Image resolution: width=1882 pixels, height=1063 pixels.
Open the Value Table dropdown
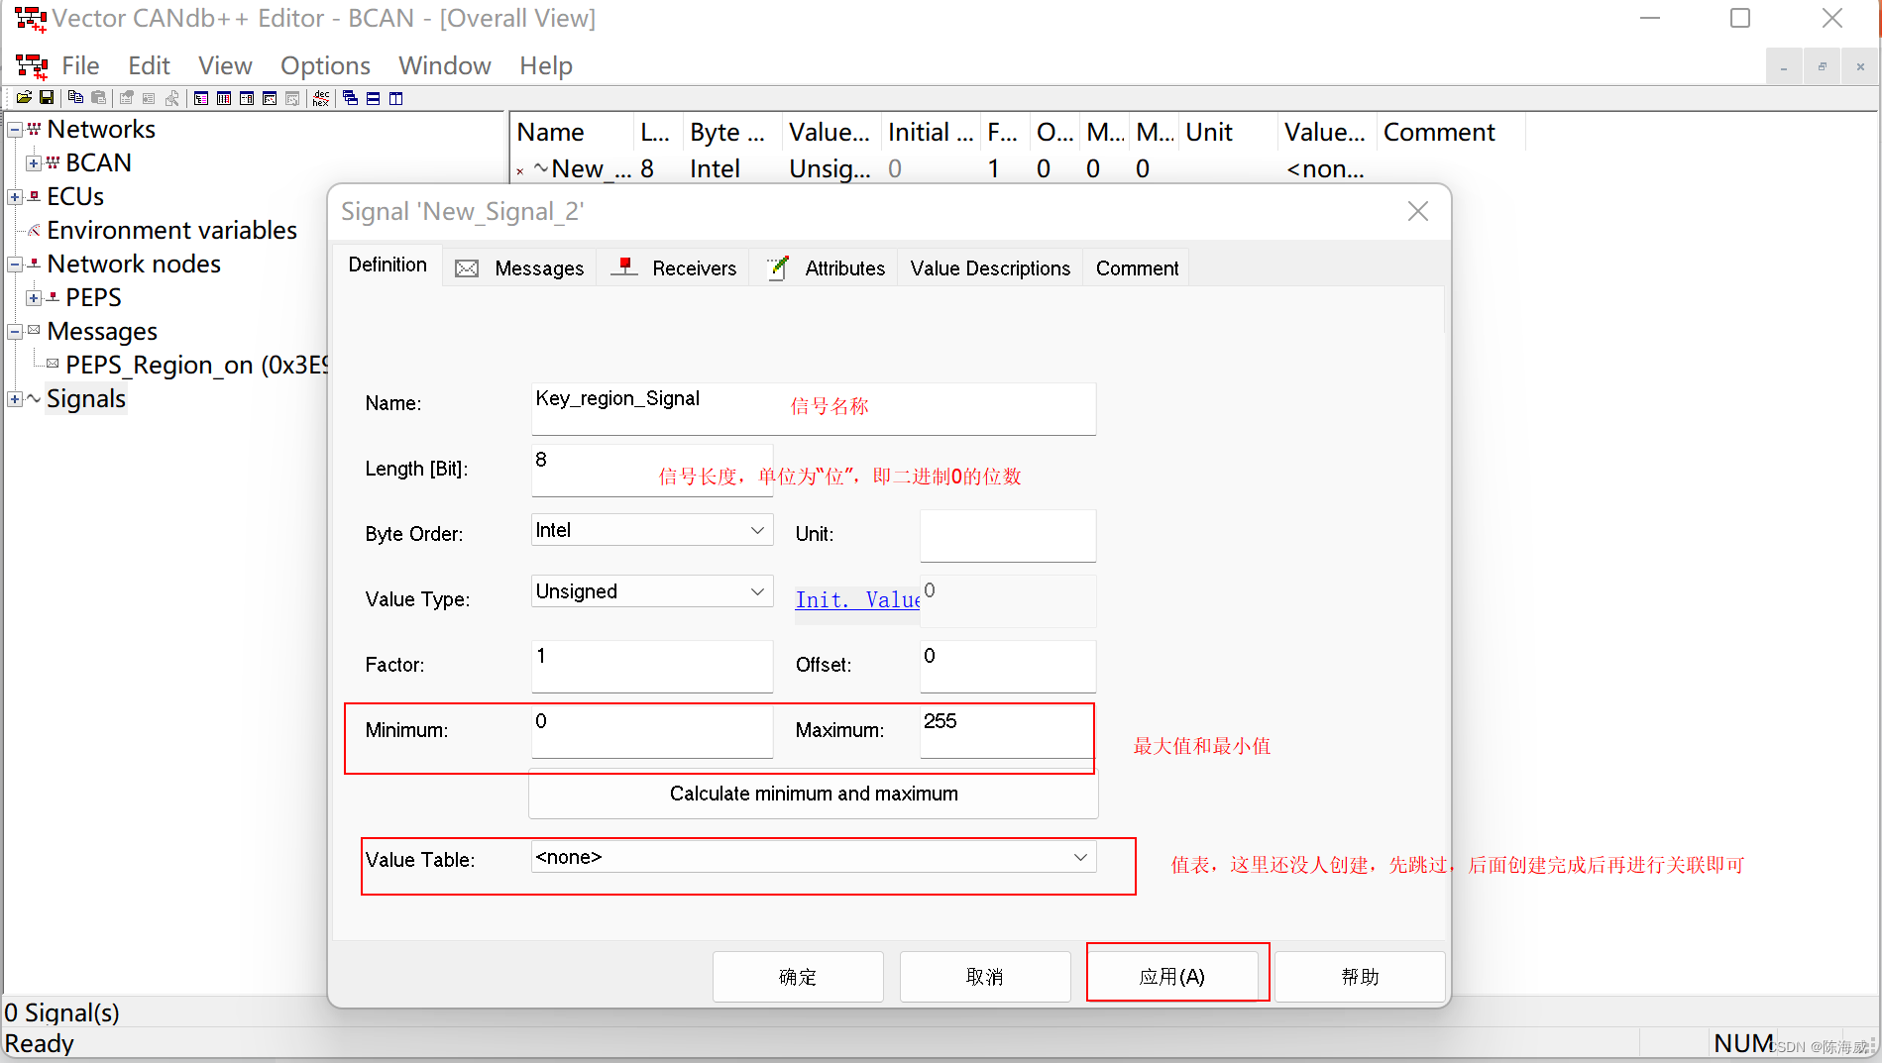coord(1080,856)
